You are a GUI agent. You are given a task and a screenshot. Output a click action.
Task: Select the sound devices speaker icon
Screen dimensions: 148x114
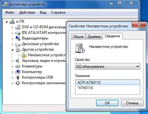coord(17,61)
